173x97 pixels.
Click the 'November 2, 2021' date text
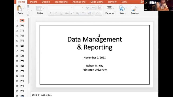(x=95, y=58)
